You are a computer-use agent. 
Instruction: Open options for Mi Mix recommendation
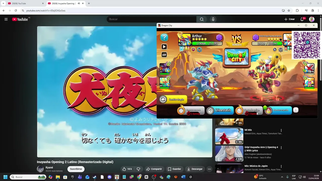pos(281,130)
